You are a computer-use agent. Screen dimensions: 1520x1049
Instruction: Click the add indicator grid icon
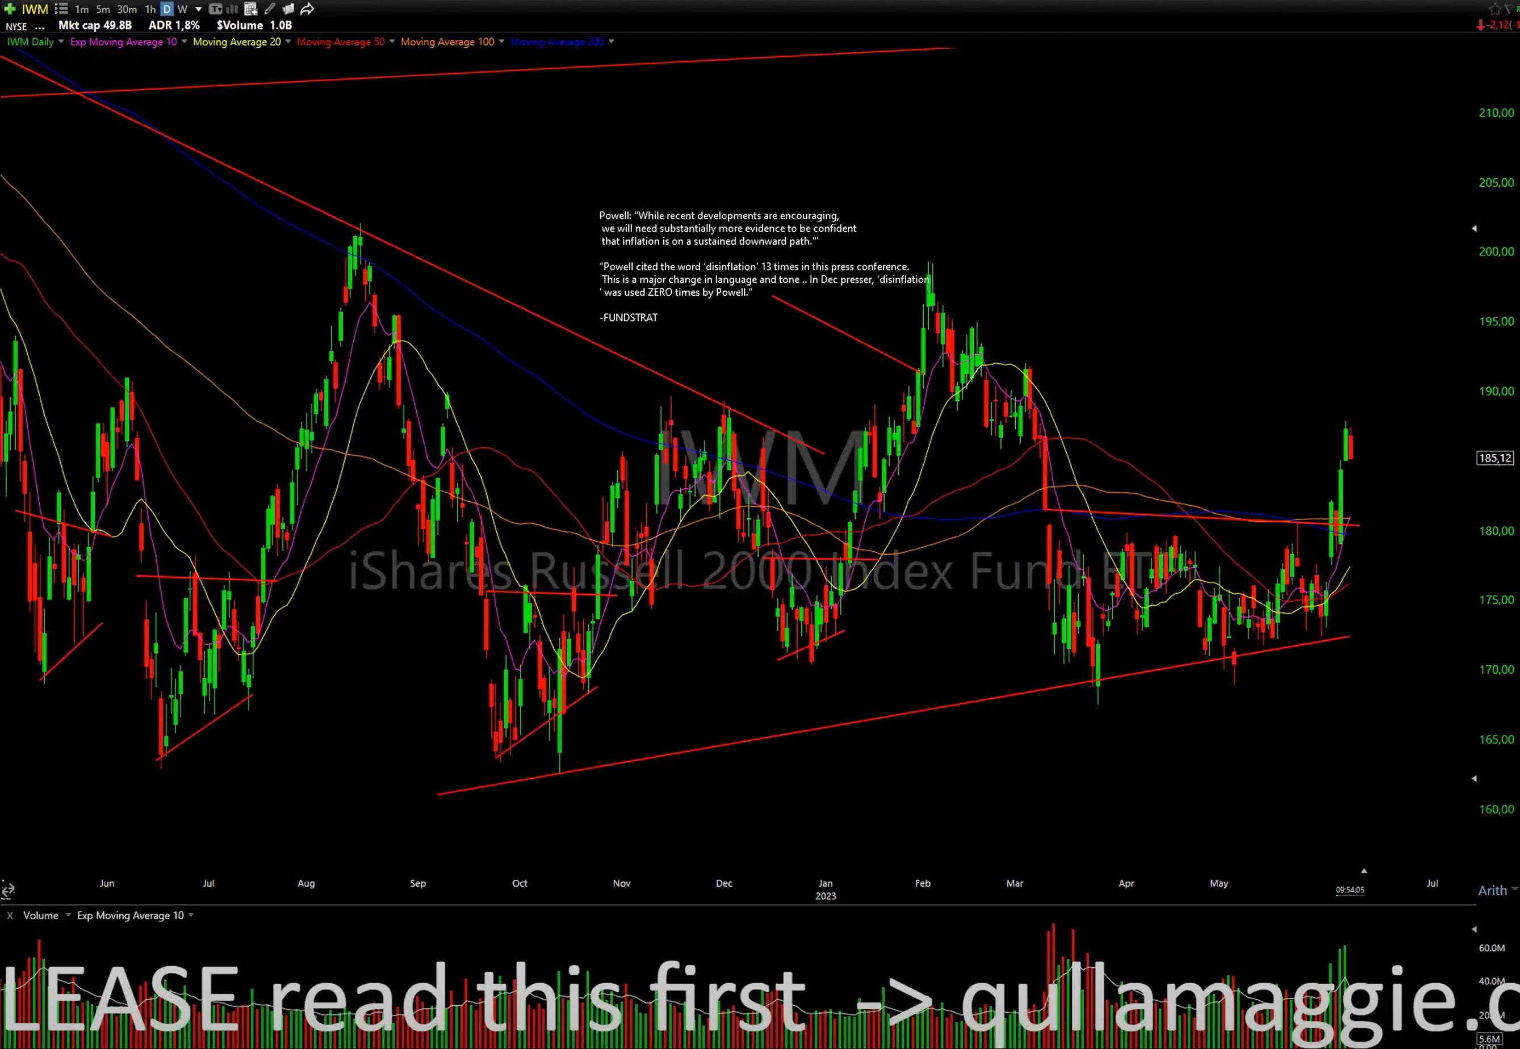click(x=250, y=9)
